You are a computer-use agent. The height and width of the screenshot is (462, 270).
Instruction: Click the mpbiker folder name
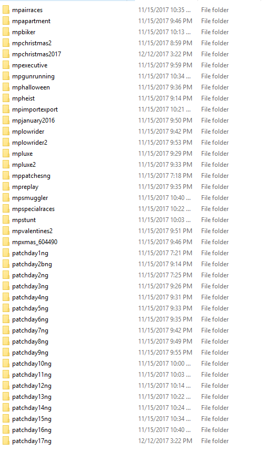pos(24,32)
